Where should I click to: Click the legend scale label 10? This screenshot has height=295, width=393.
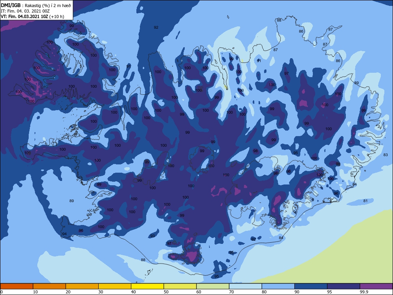35,292
